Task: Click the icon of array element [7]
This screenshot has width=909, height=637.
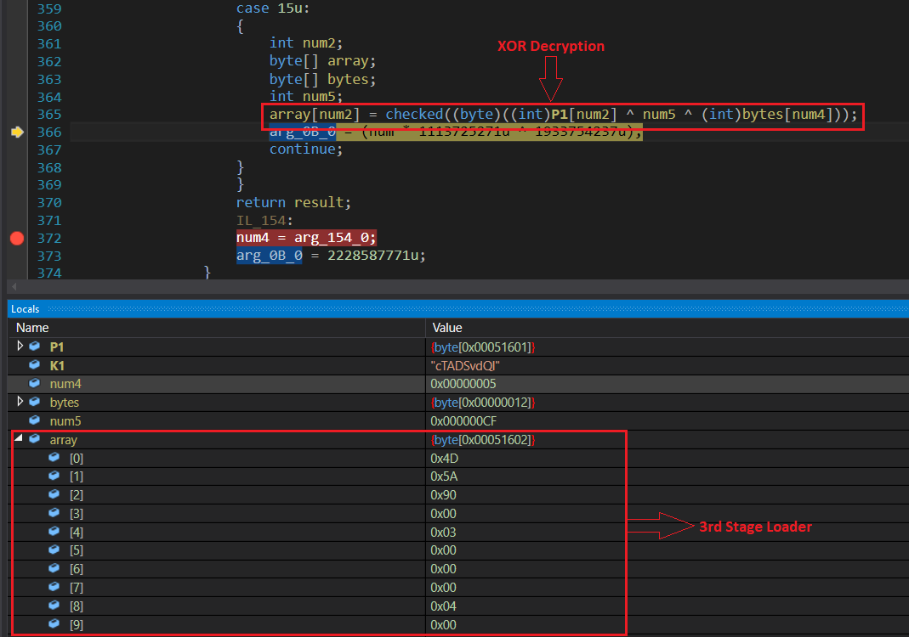Action: pos(54,587)
